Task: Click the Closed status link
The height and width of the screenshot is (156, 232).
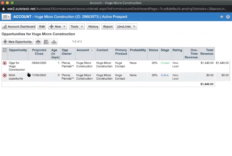Action: 165,63
